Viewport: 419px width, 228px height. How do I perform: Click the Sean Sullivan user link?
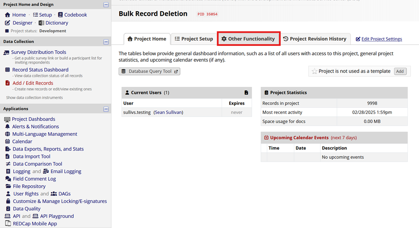pyautogui.click(x=168, y=112)
